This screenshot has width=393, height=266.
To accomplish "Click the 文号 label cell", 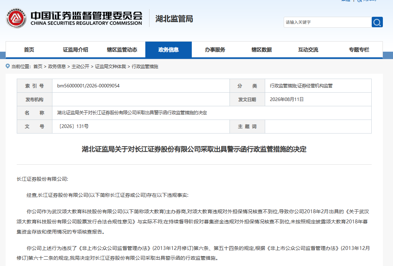I will pyautogui.click(x=35, y=126).
